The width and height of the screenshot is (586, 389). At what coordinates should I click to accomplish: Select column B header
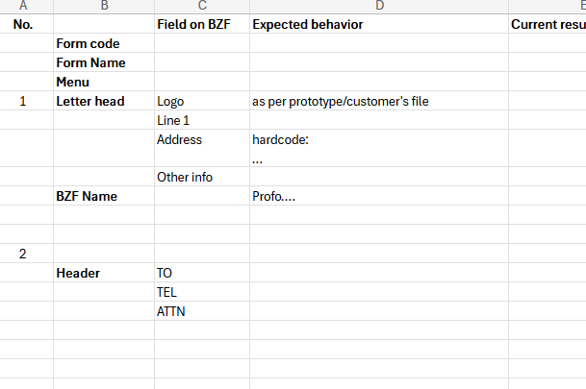click(x=104, y=6)
